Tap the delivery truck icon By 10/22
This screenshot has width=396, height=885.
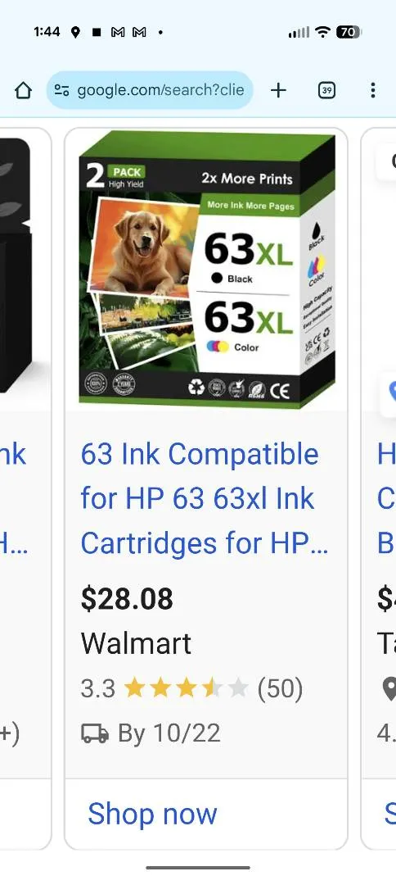coord(95,733)
